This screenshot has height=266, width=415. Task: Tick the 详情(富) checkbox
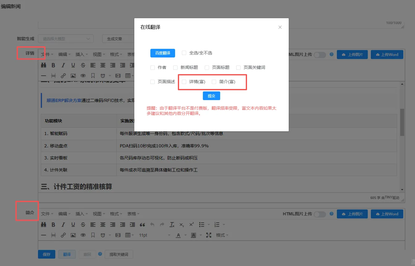pyautogui.click(x=184, y=82)
